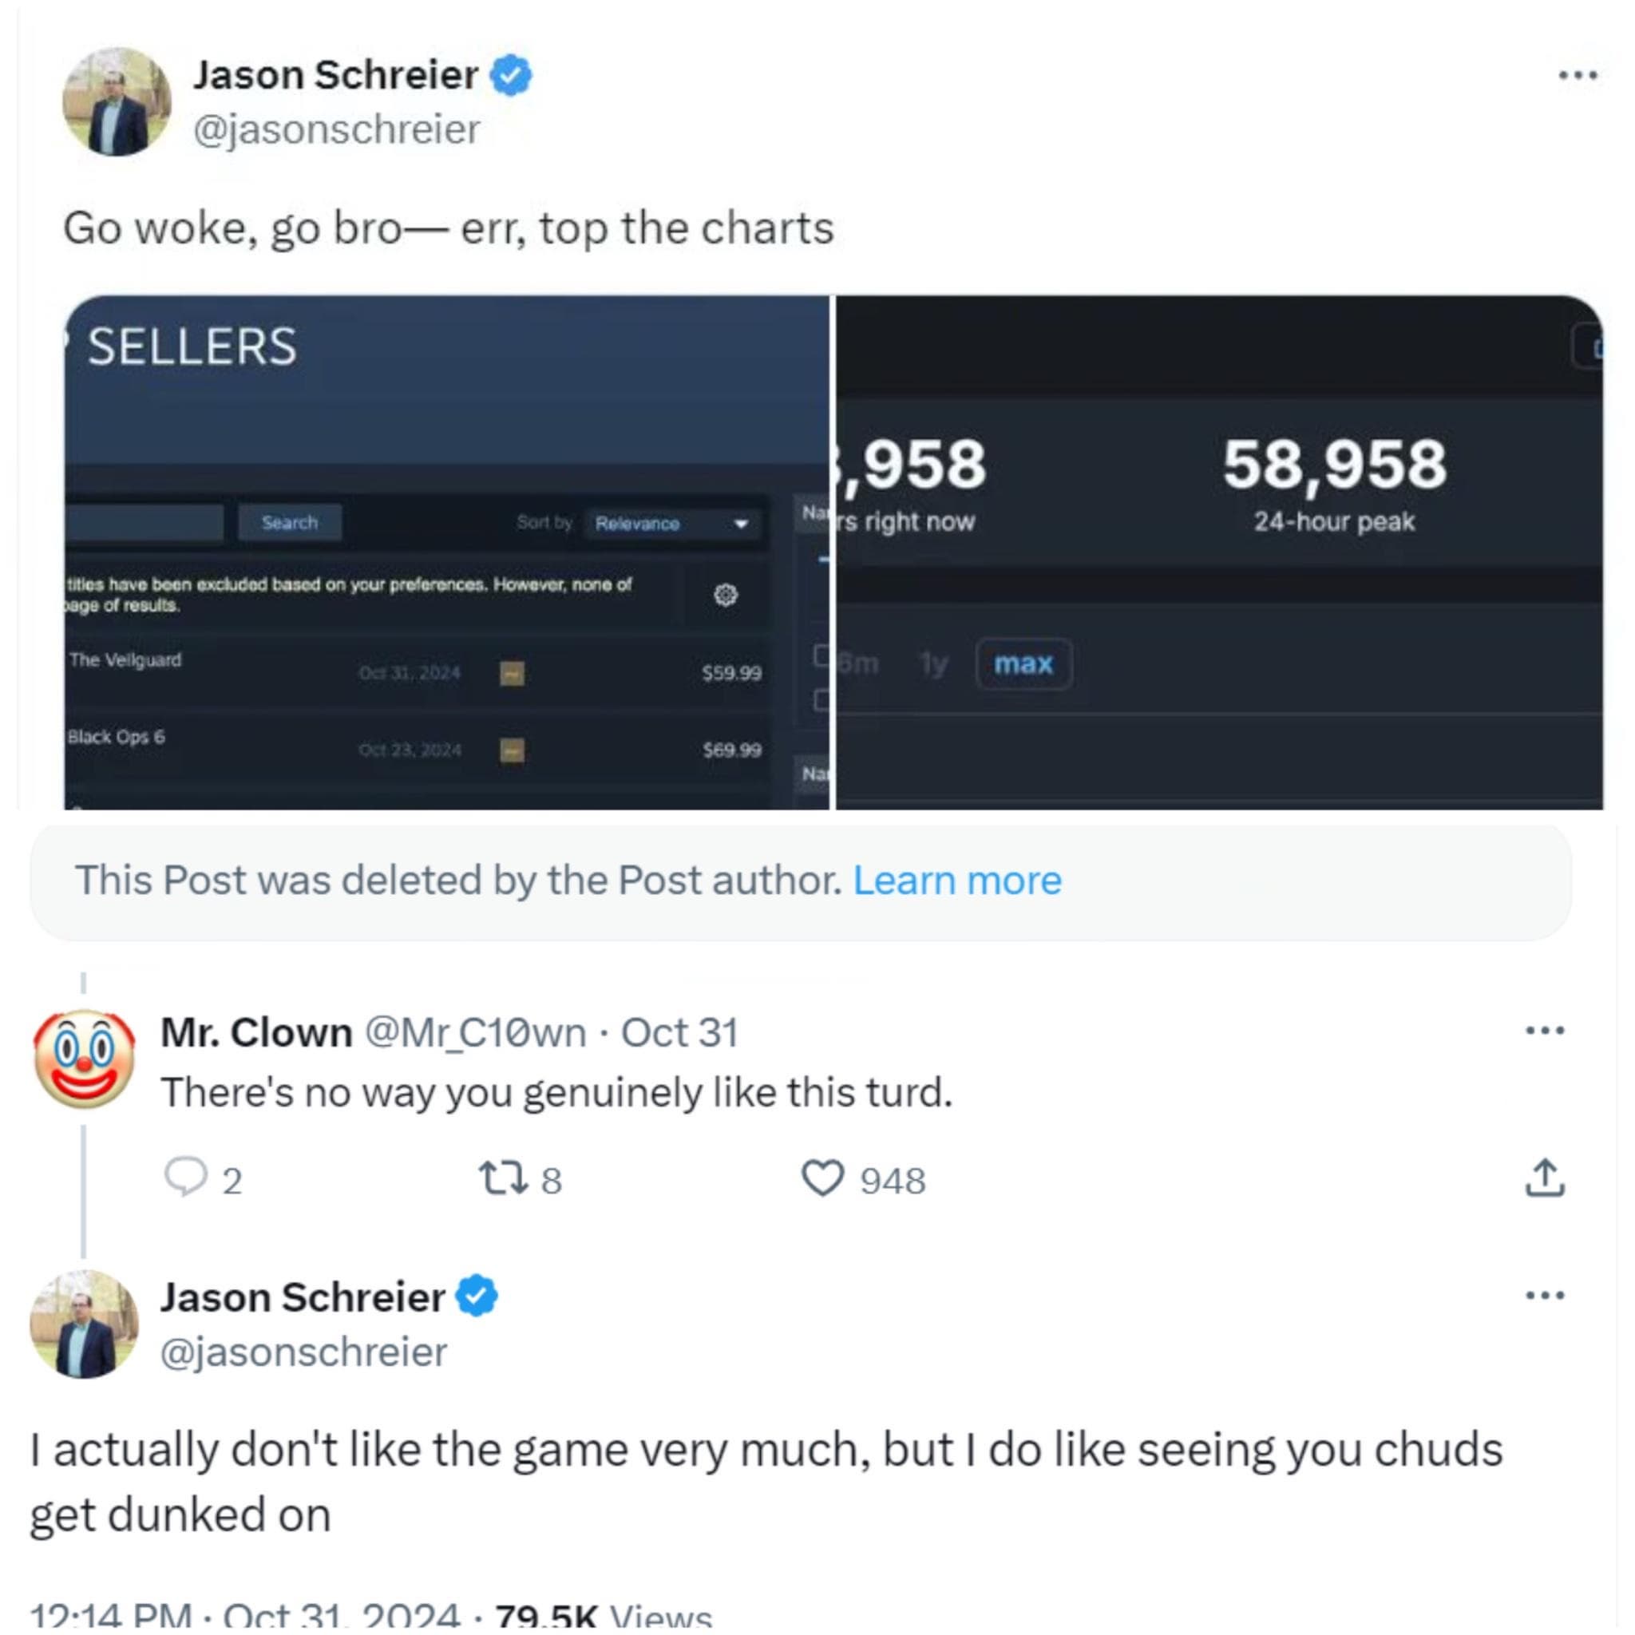Open the 24-hour peak player count image
Screen dimensions: 1635x1635
(1218, 552)
